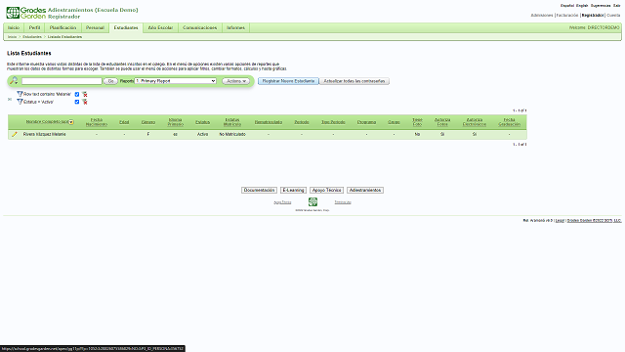625x352 pixels.
Task: Click the Tipo Periodo column header
Action: pos(333,122)
